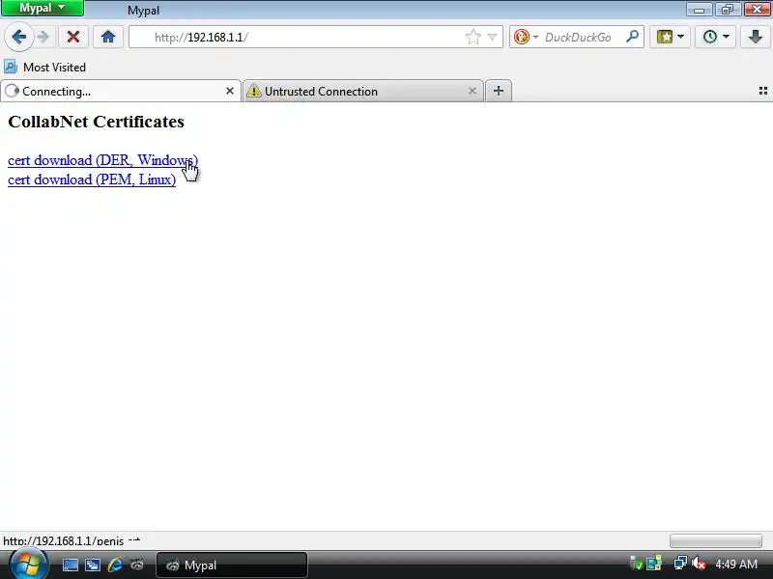This screenshot has height=579, width=773.
Task: Open the URL history dropdown arrow
Action: click(x=492, y=37)
